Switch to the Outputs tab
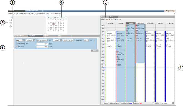 [50, 36]
